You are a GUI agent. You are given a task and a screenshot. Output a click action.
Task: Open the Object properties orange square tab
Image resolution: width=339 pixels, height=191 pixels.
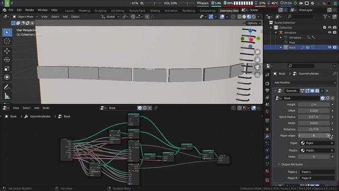(x=267, y=129)
